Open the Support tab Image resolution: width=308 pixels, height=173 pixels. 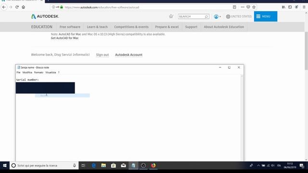pos(191,27)
